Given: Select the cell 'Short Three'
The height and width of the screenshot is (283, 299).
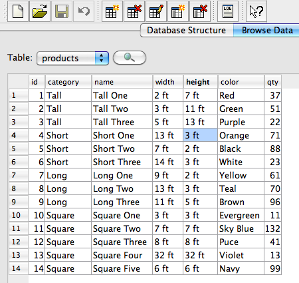Looking at the screenshot, I should click(122, 162).
